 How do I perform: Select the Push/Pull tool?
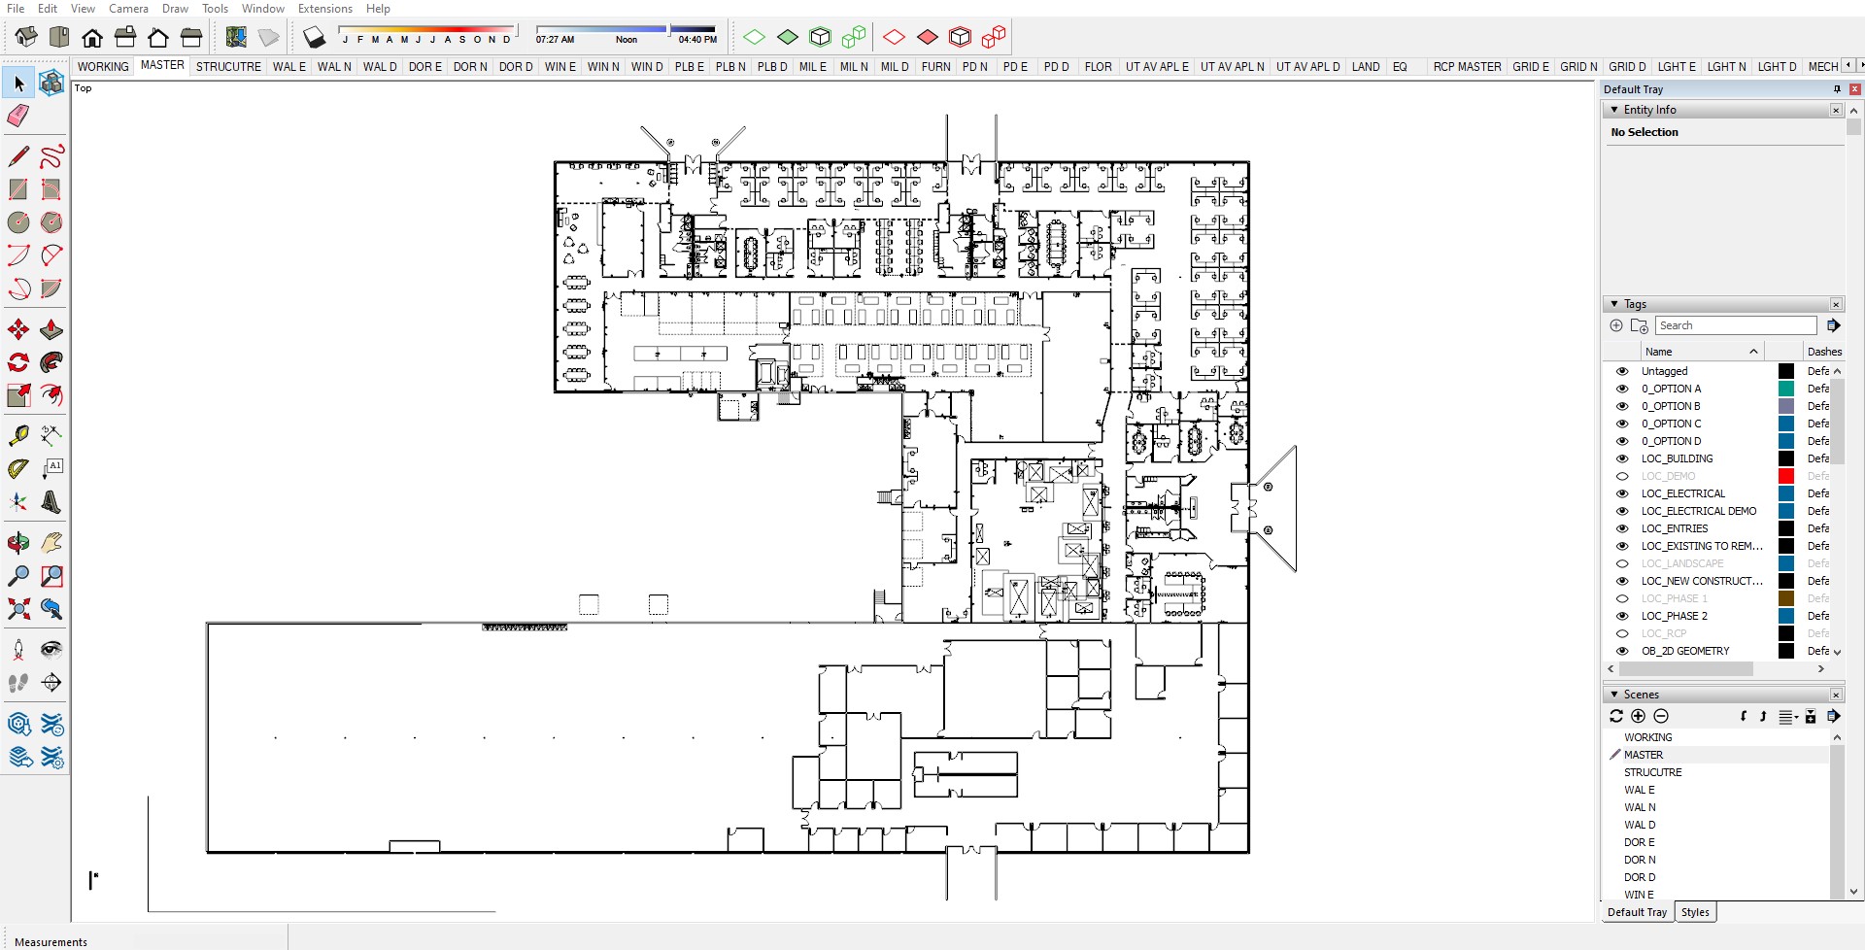tap(51, 329)
